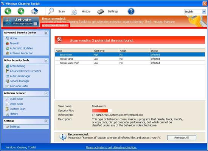The height and width of the screenshot is (151, 208).
Task: Click the clock History icon in toolbar
Action: tap(74, 12)
